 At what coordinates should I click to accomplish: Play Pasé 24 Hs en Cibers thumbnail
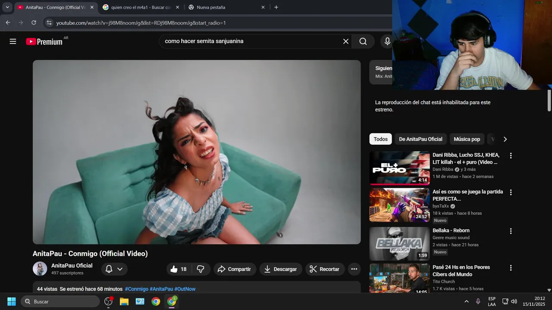399,278
